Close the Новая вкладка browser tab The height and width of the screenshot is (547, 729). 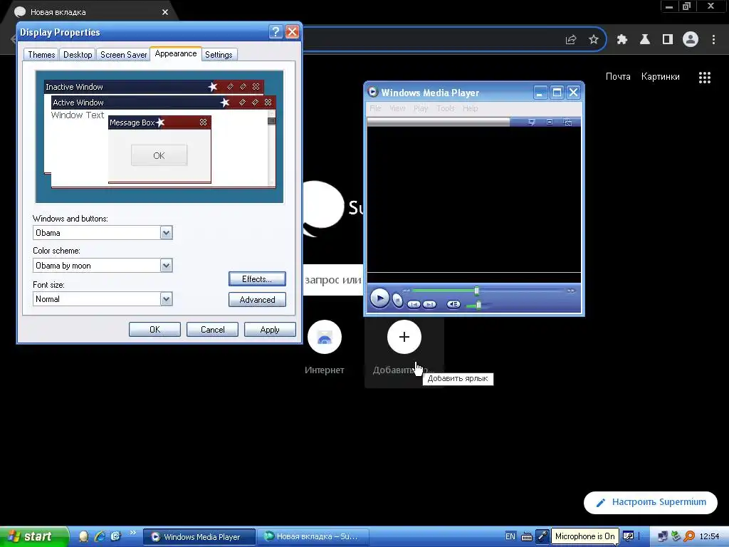click(165, 12)
